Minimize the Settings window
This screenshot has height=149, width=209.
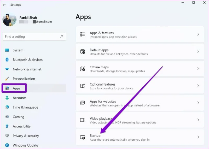[183, 3]
